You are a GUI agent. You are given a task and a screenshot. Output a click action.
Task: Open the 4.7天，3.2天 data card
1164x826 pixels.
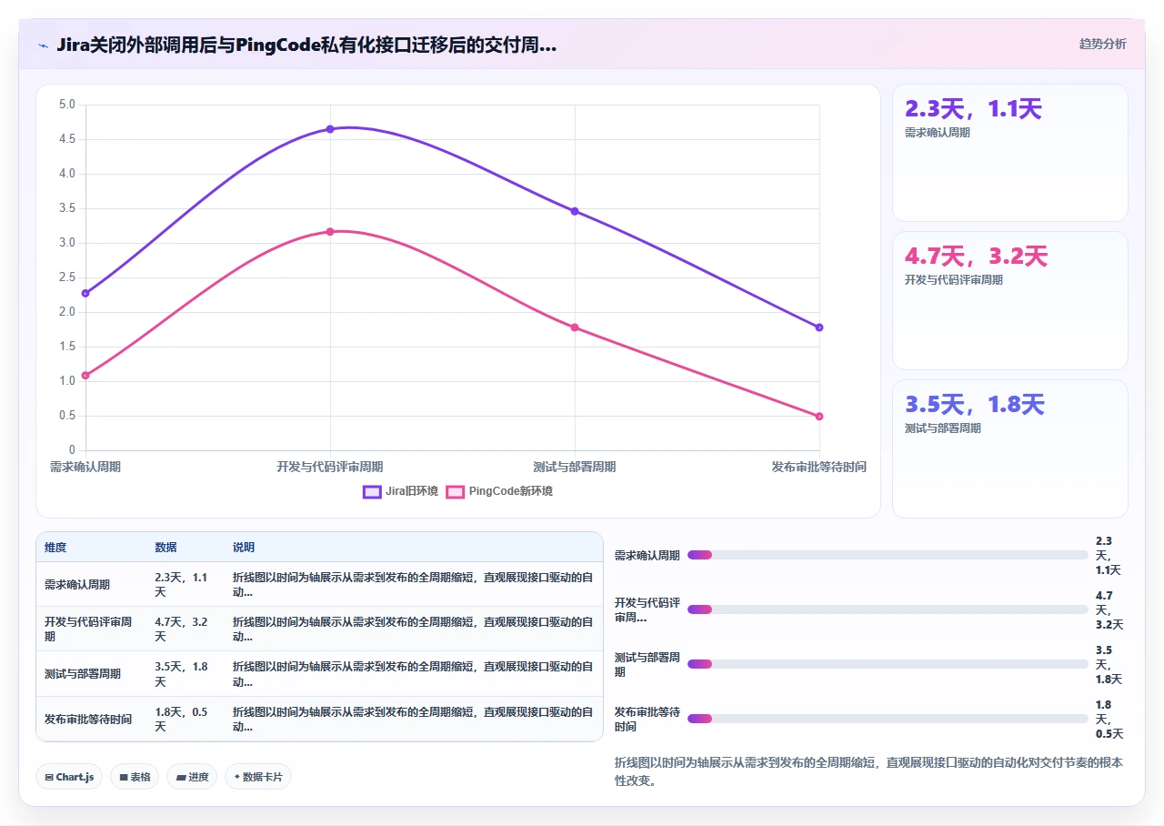tap(1010, 300)
